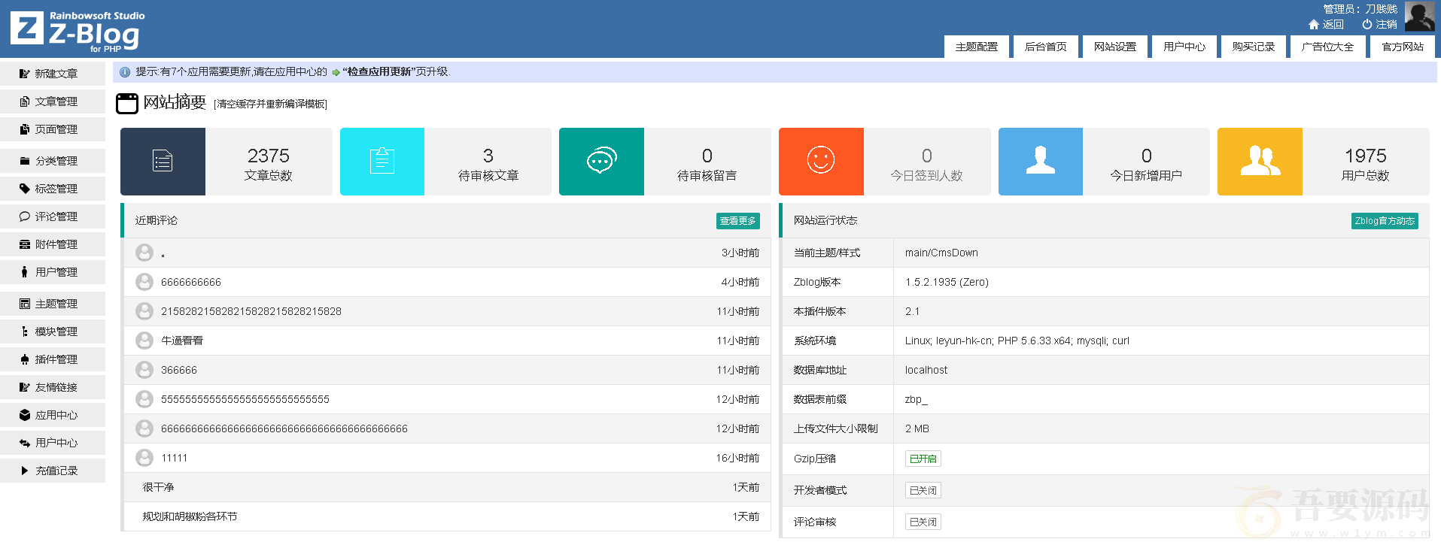
Task: Open 插件管理 in the sidebar
Action: click(x=56, y=359)
